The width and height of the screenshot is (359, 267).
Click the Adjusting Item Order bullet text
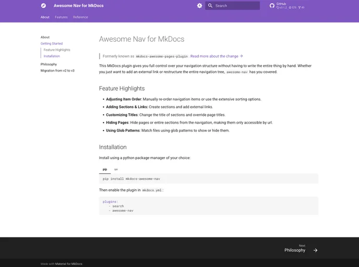[183, 99]
